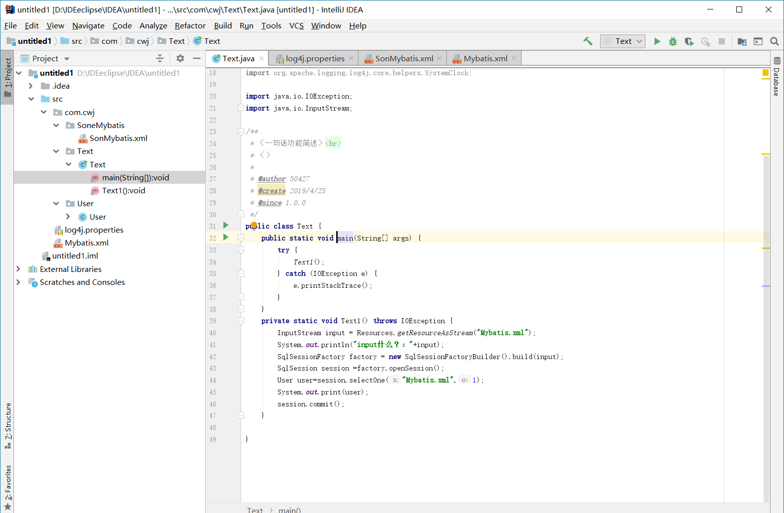Open the Build menu
The height and width of the screenshot is (513, 784).
click(223, 26)
